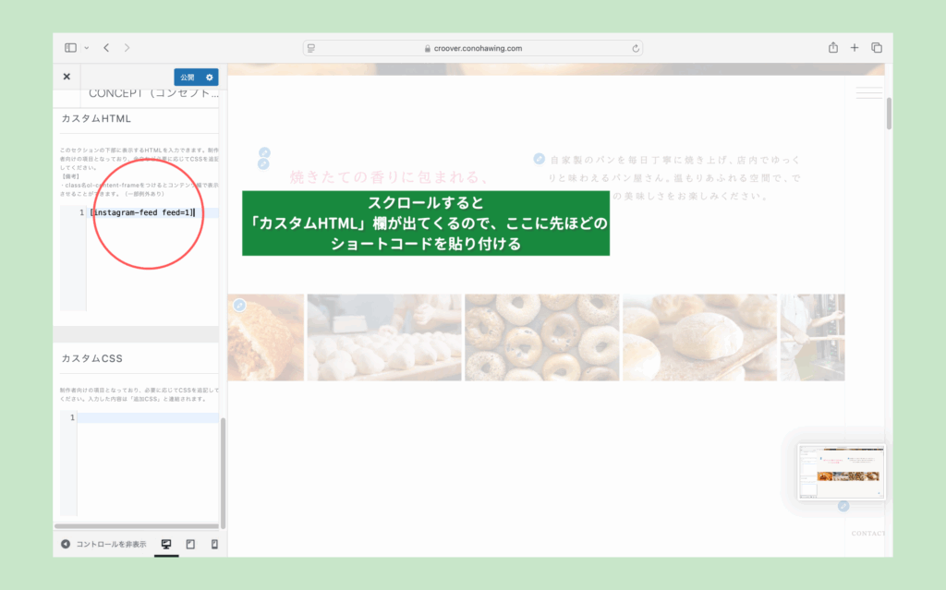The height and width of the screenshot is (590, 946).
Task: Click the コントロールを非表示 hide controls button
Action: pyautogui.click(x=103, y=544)
